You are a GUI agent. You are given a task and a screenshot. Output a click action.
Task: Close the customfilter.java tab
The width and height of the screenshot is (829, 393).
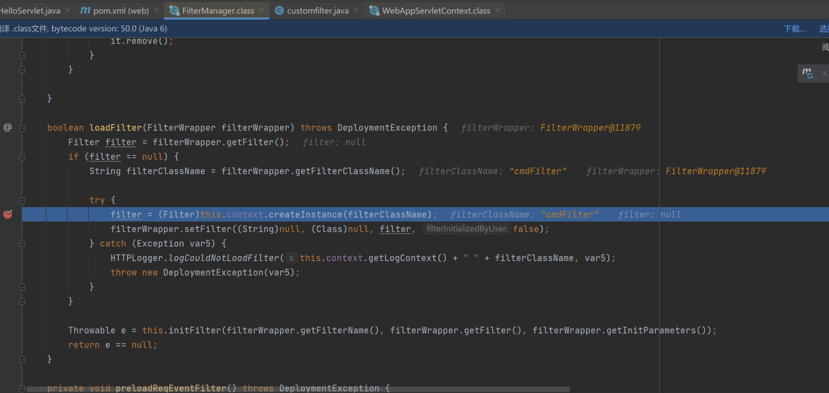tap(356, 11)
